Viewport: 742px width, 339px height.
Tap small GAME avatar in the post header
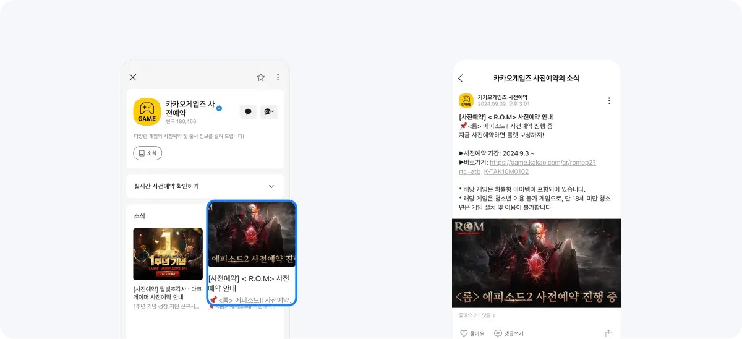(466, 101)
